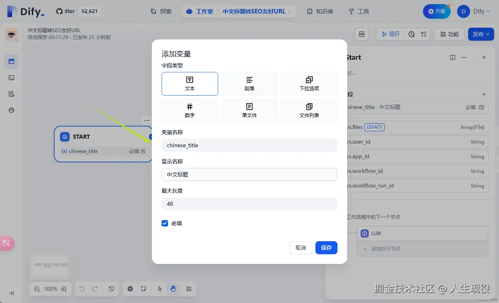Select the 数字 field type
499x303 pixels.
pos(190,111)
